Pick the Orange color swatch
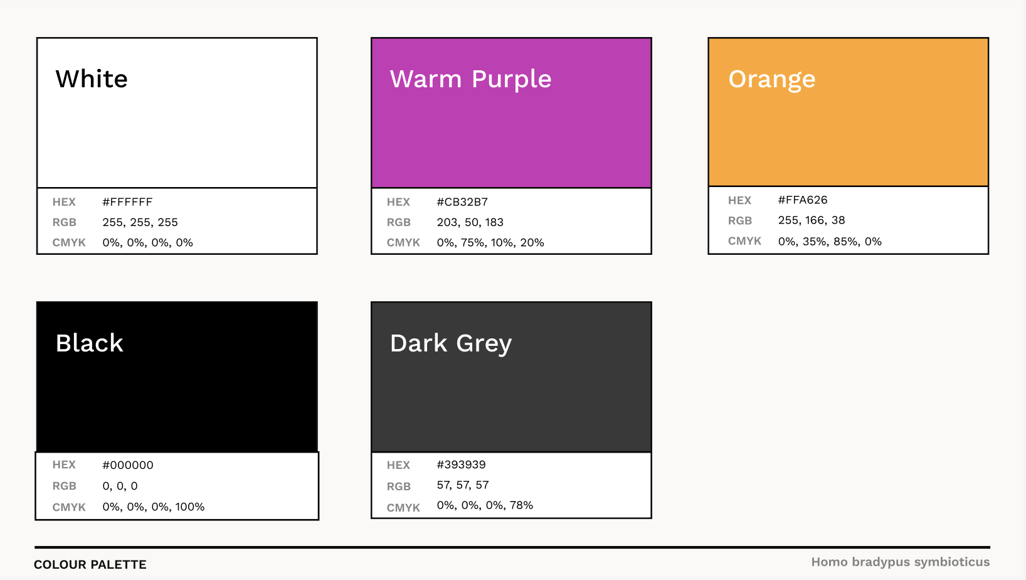This screenshot has height=580, width=1026. point(849,112)
